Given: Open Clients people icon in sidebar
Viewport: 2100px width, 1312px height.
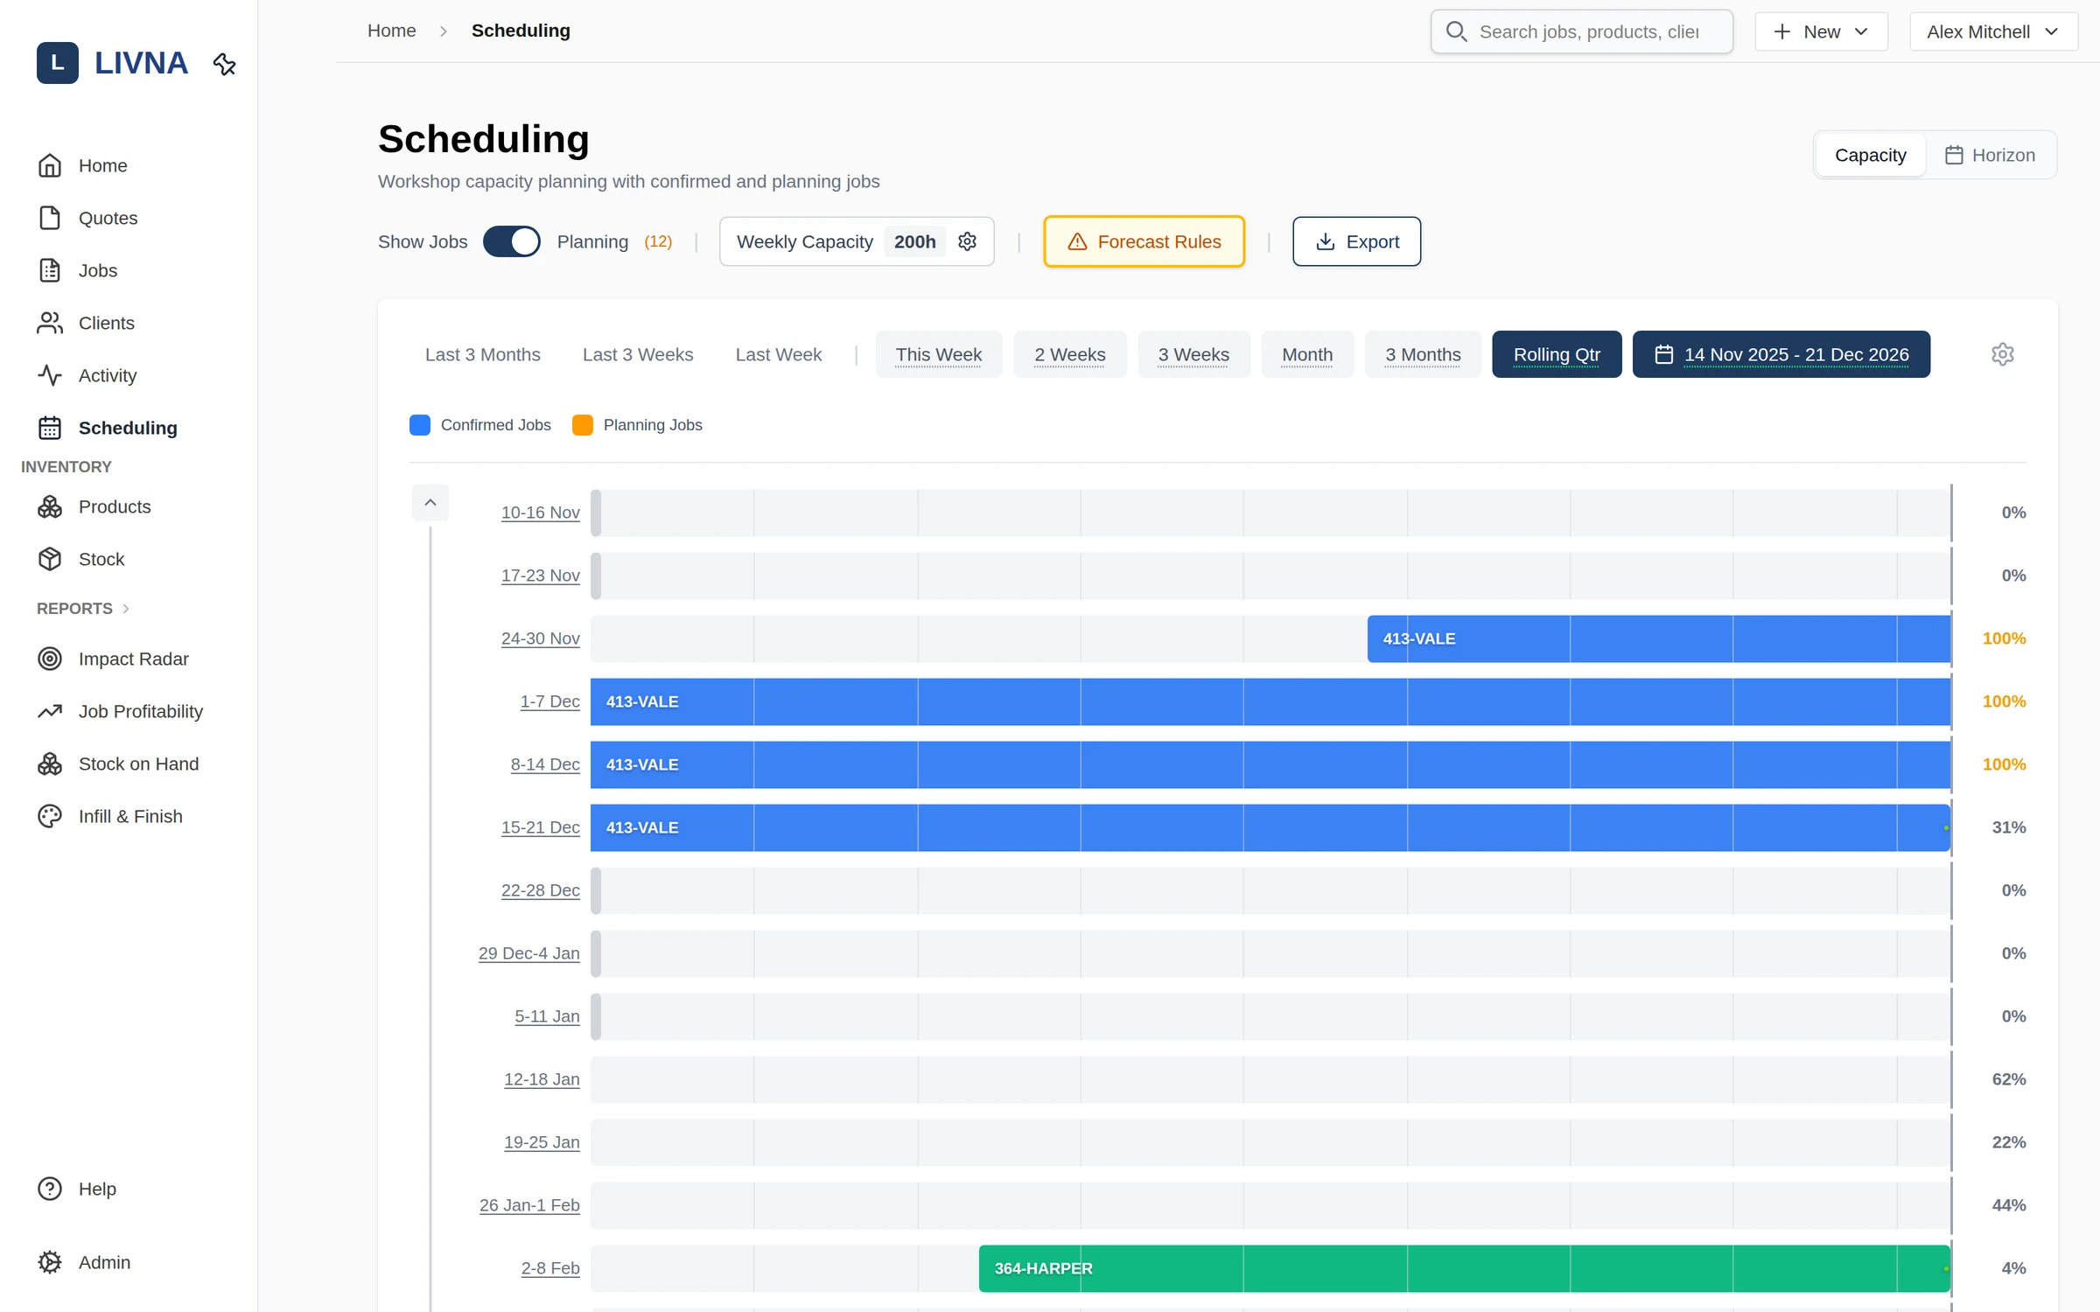Looking at the screenshot, I should point(50,323).
